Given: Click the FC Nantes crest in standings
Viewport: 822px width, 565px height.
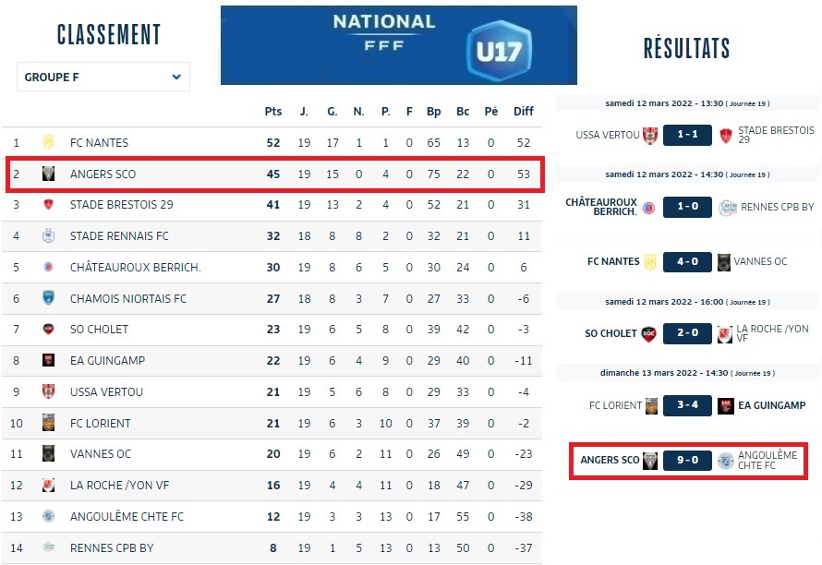Looking at the screenshot, I should pos(49,142).
